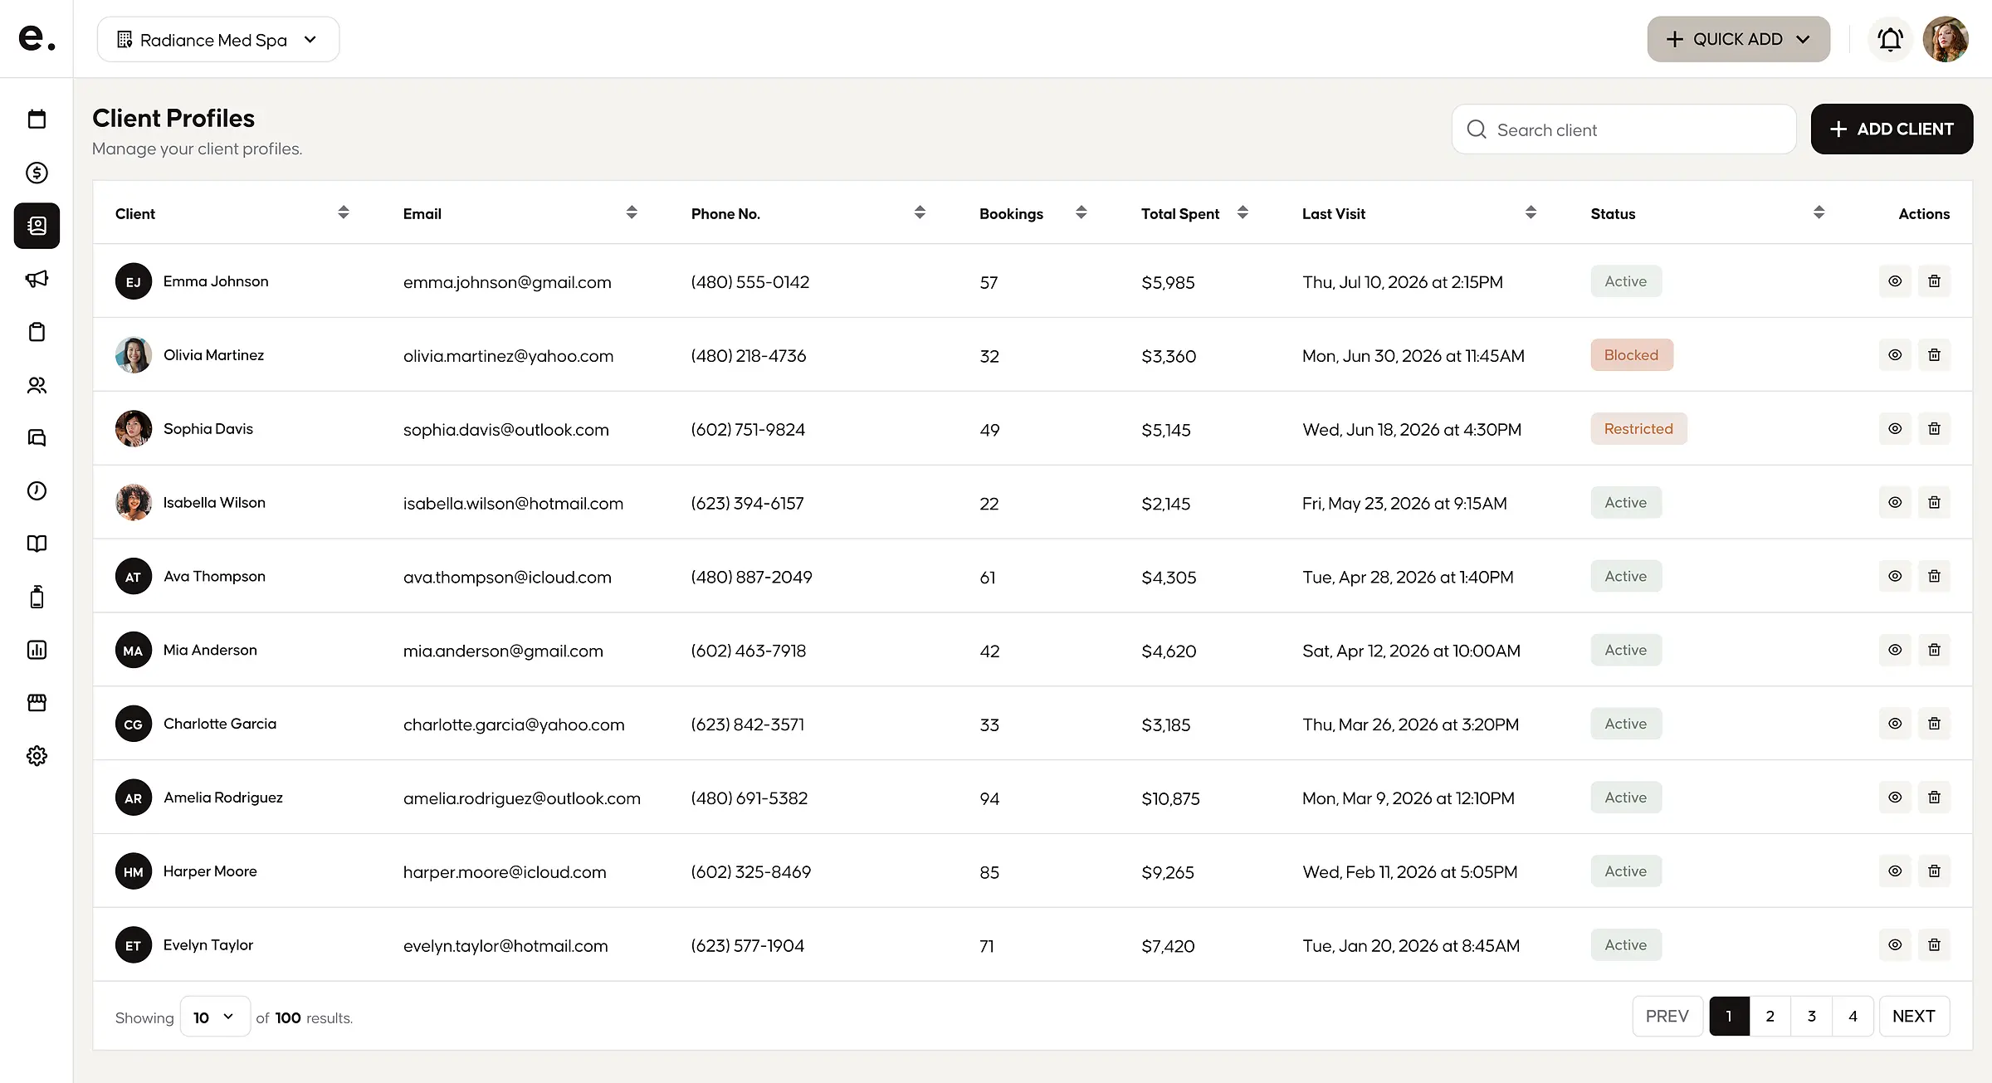Click the Search client input field

(1624, 129)
